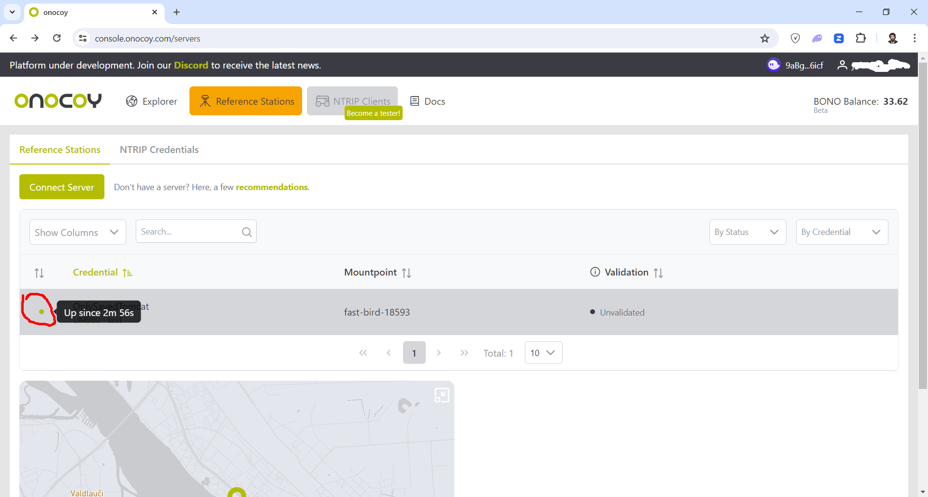Open the user account icon

[842, 65]
